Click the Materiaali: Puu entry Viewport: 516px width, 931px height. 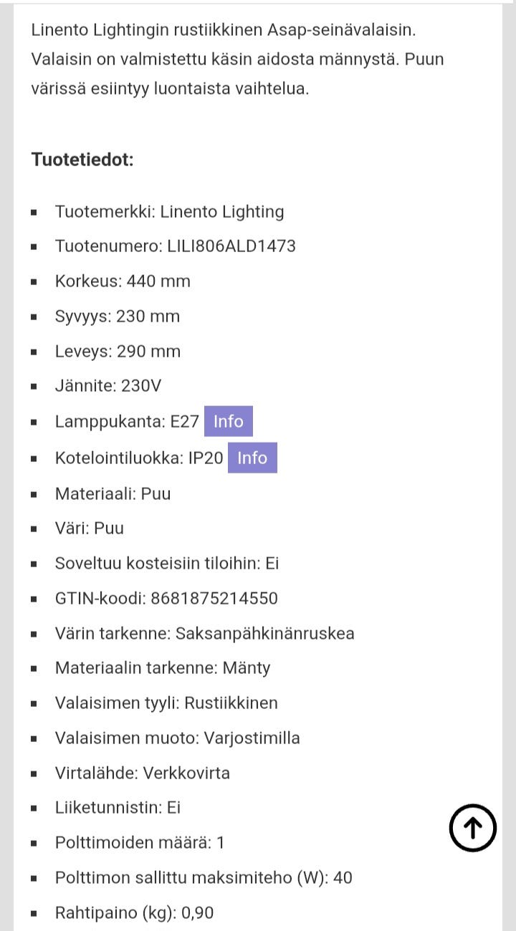(113, 493)
